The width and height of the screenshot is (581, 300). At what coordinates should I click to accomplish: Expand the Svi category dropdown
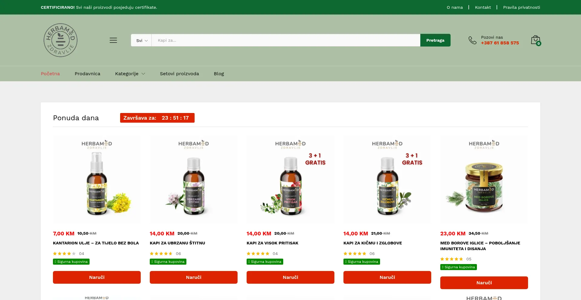pos(141,40)
